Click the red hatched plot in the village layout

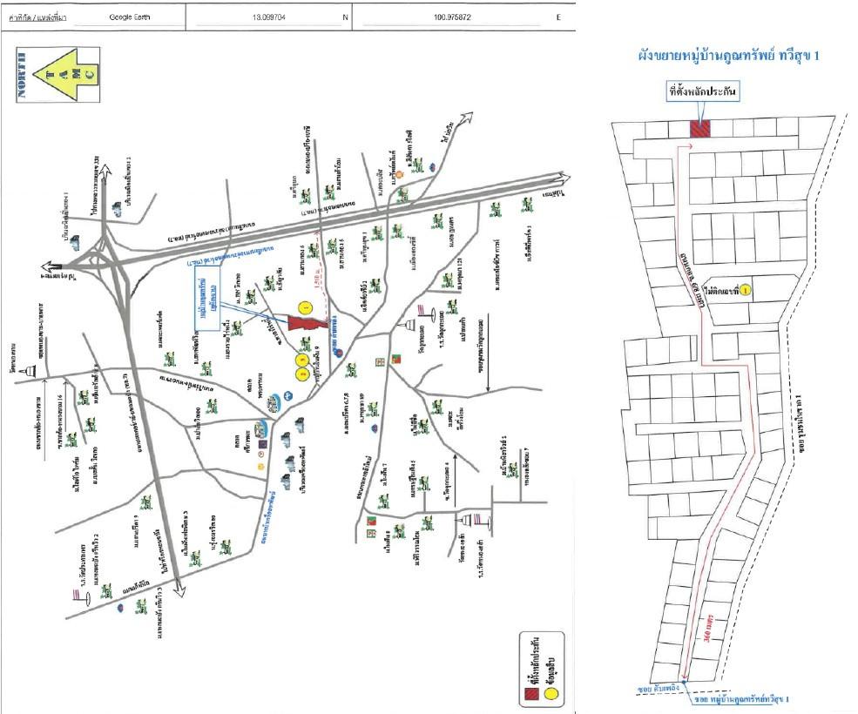[x=700, y=129]
